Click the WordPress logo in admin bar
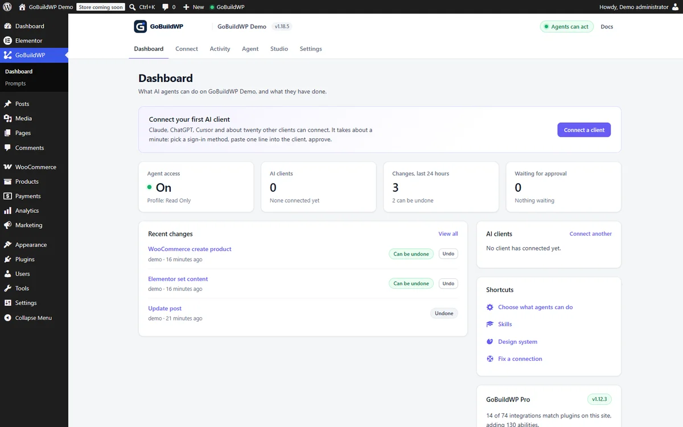Viewport: 683px width, 427px height. coord(7,7)
